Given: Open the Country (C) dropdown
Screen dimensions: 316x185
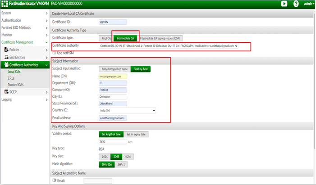Looking at the screenshot, I should (x=127, y=110).
